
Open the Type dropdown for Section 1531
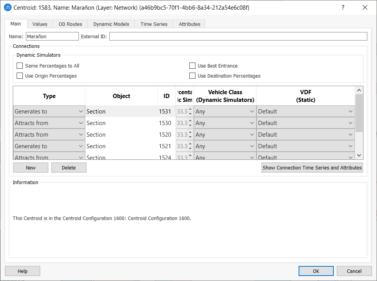(x=81, y=111)
